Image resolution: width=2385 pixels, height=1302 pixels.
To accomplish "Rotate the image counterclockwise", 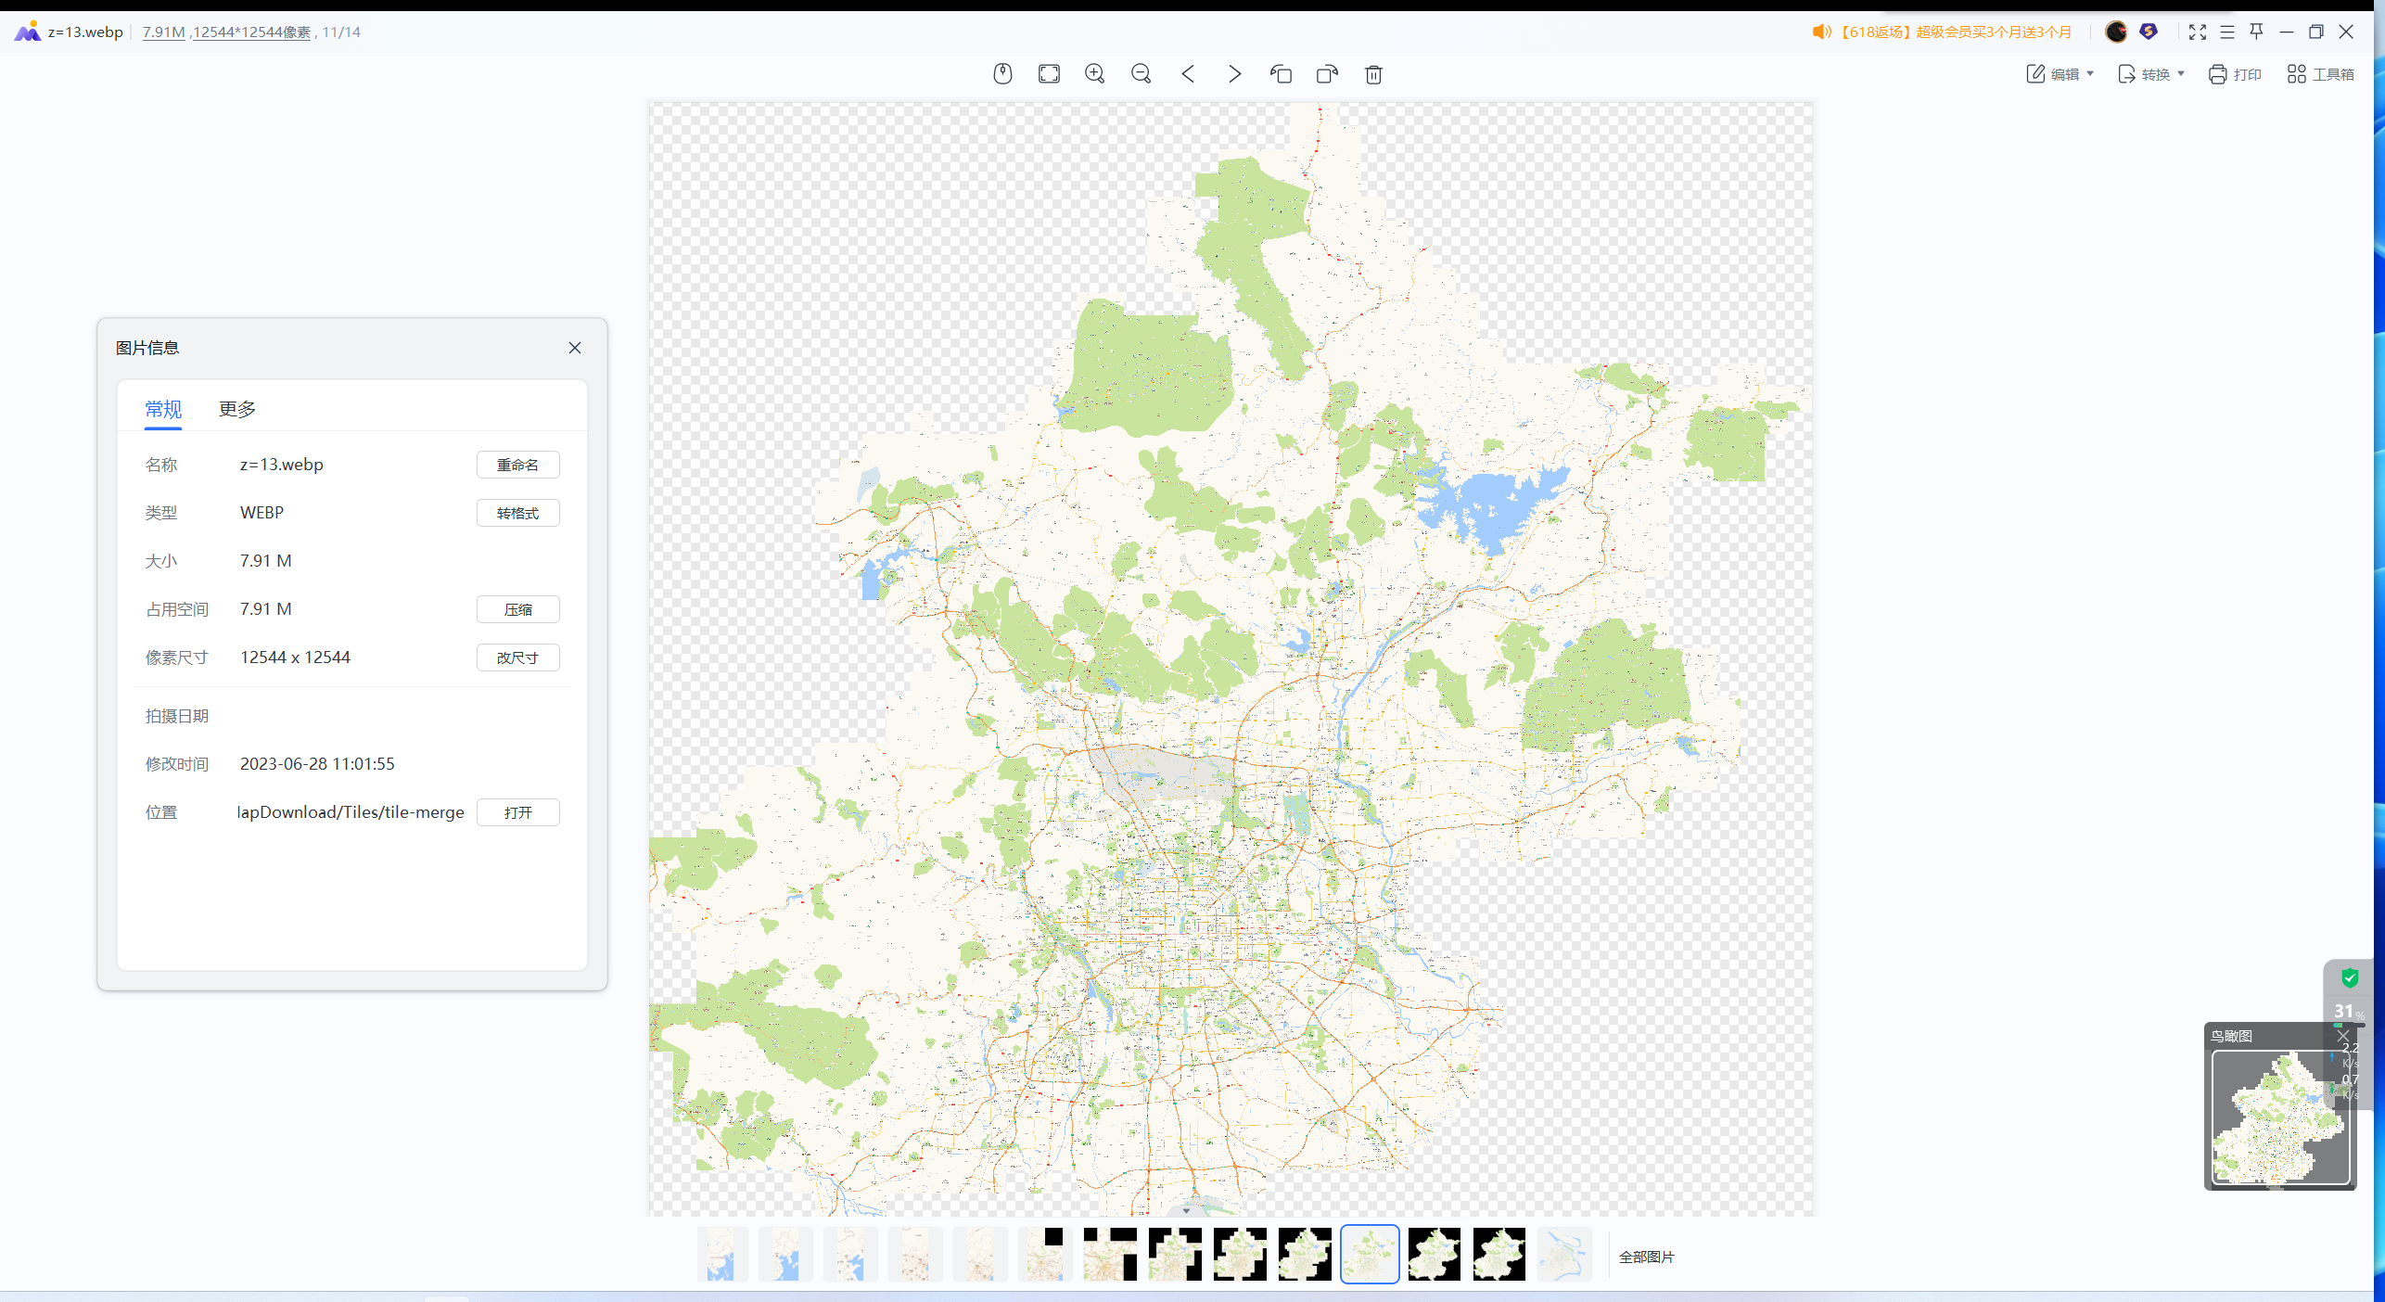I will [x=1281, y=74].
